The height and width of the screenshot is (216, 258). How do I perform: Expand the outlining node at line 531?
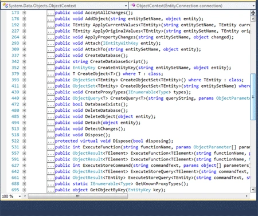(24, 147)
